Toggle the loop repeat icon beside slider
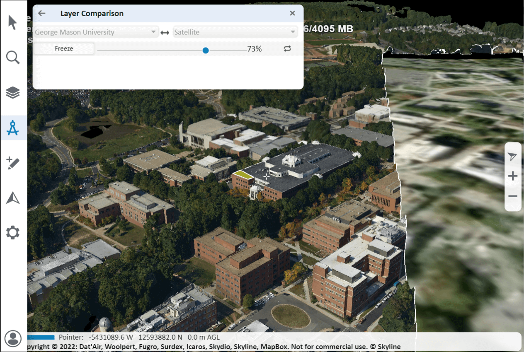The height and width of the screenshot is (352, 524). (287, 49)
